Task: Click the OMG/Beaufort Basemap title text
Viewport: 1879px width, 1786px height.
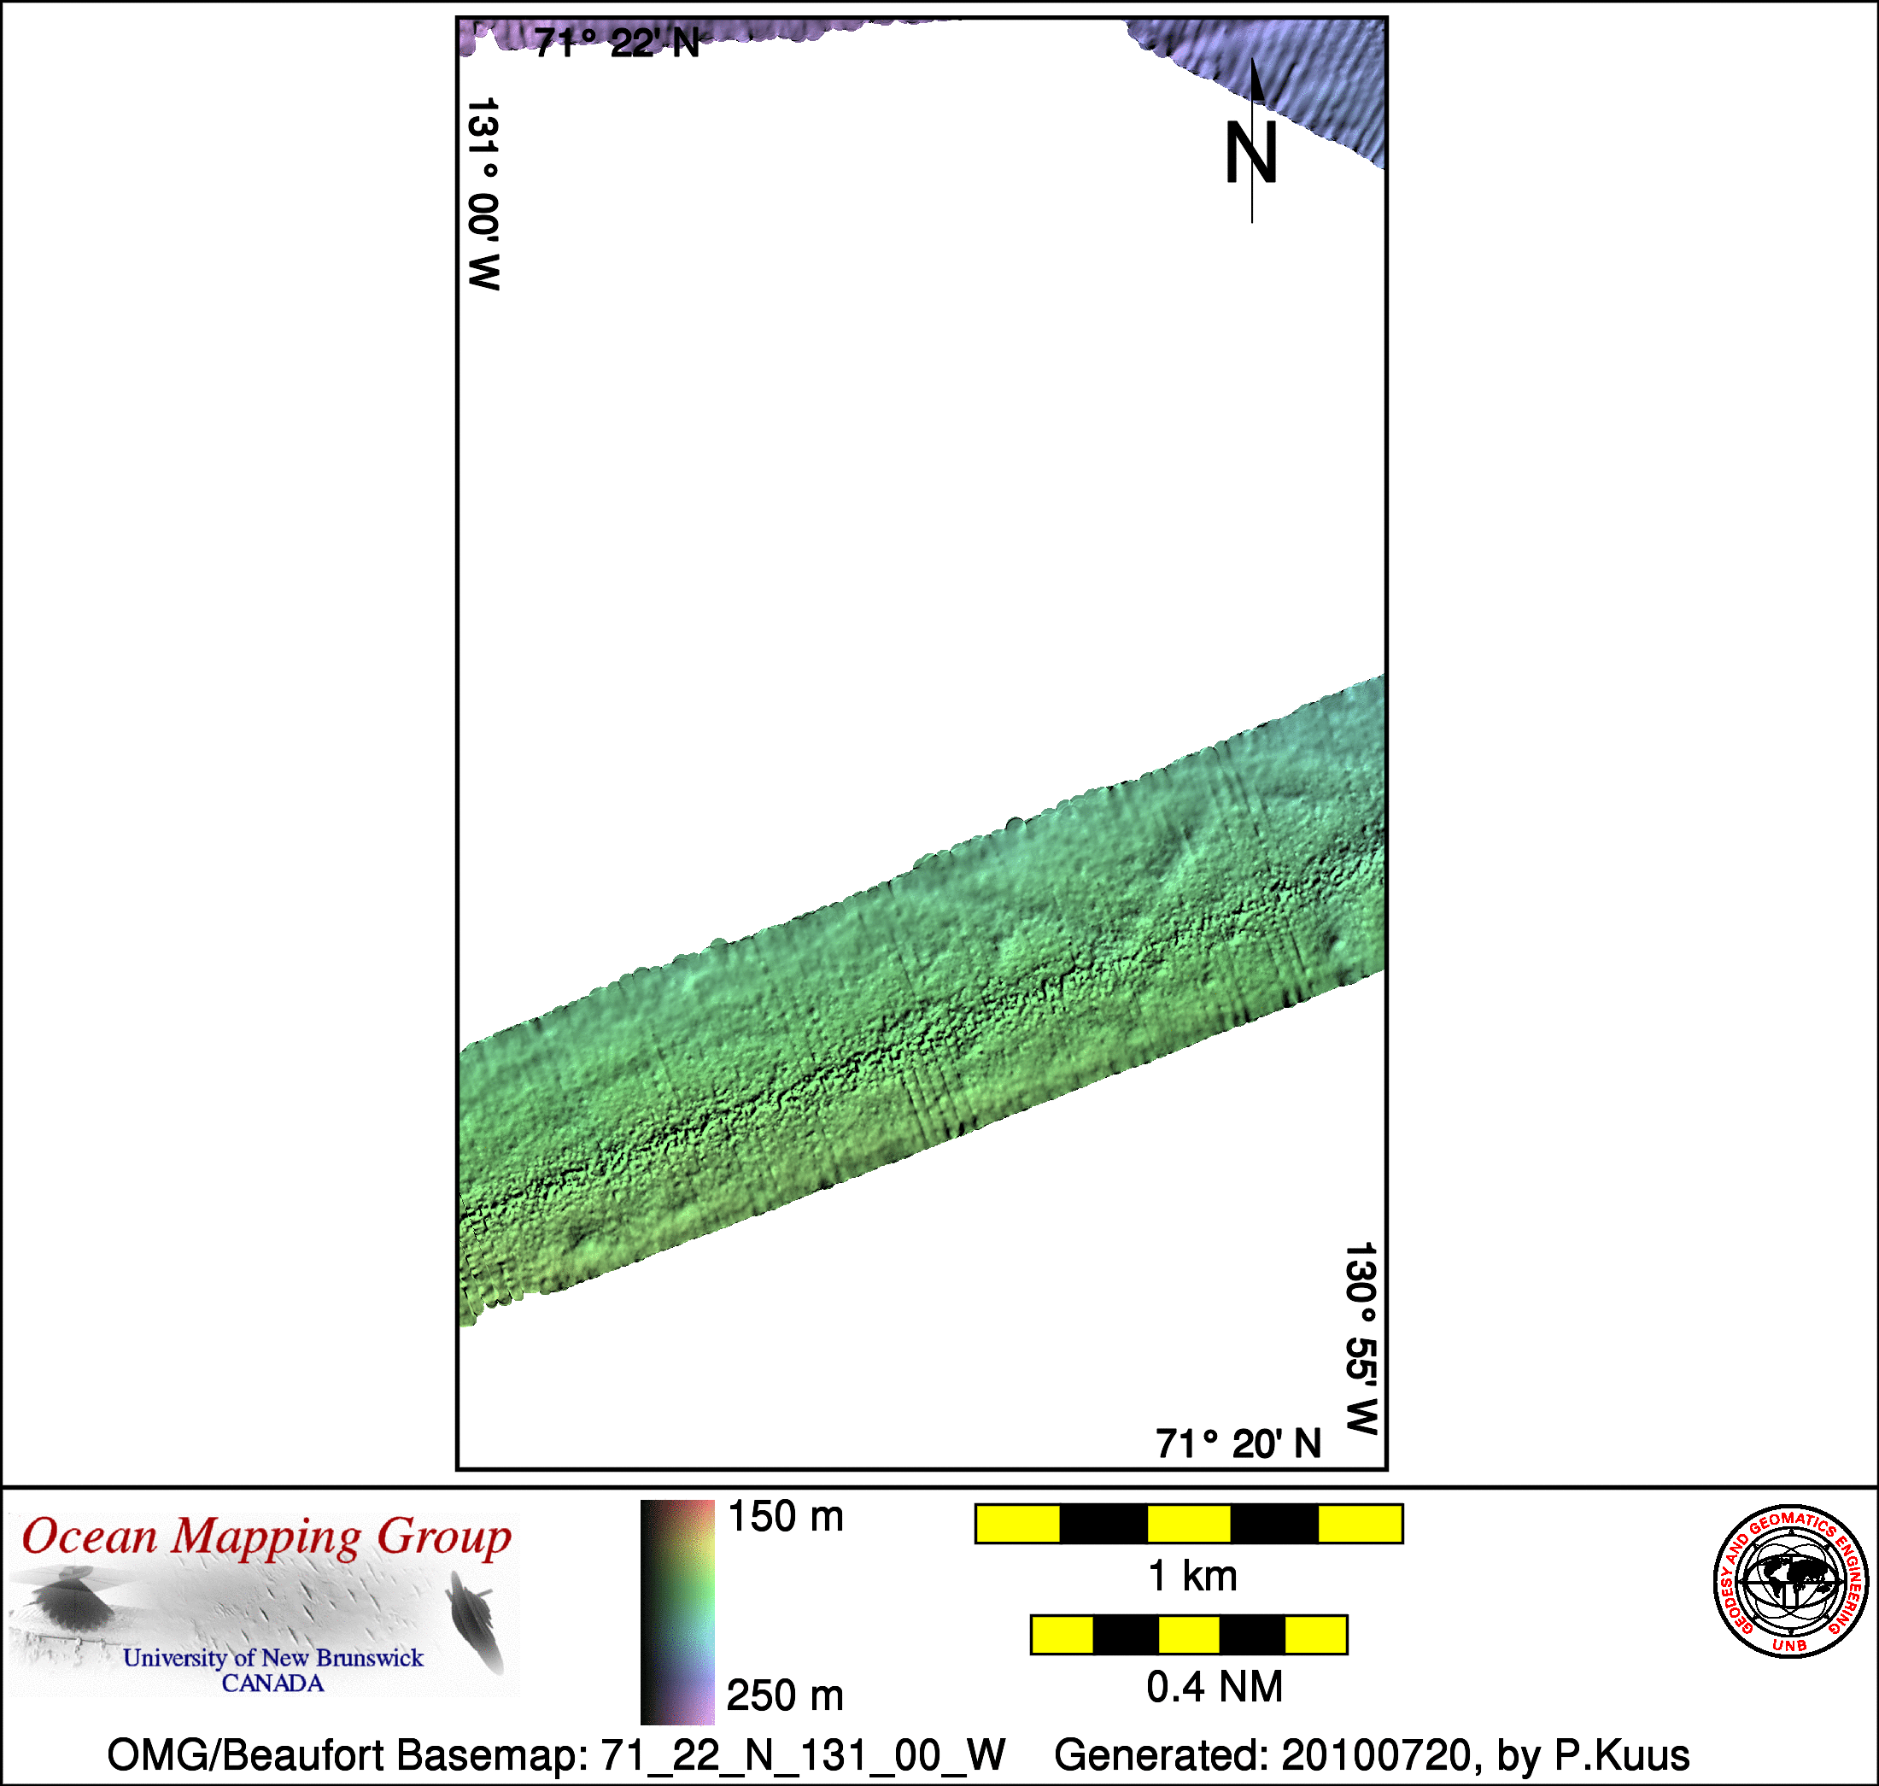Action: [556, 1754]
